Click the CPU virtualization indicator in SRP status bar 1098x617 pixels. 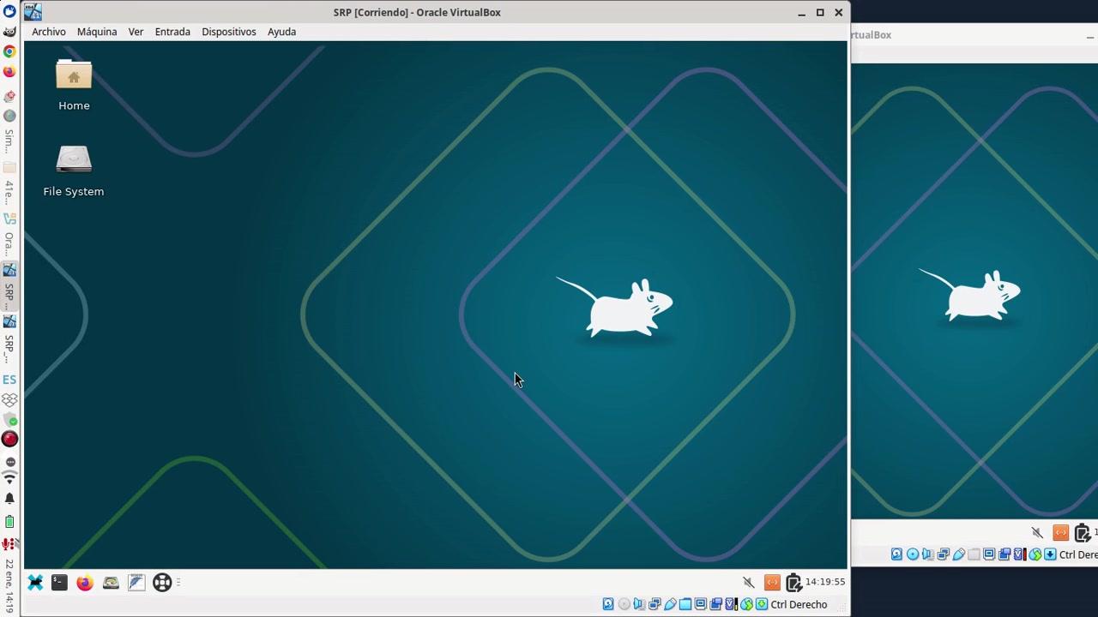[x=732, y=604]
